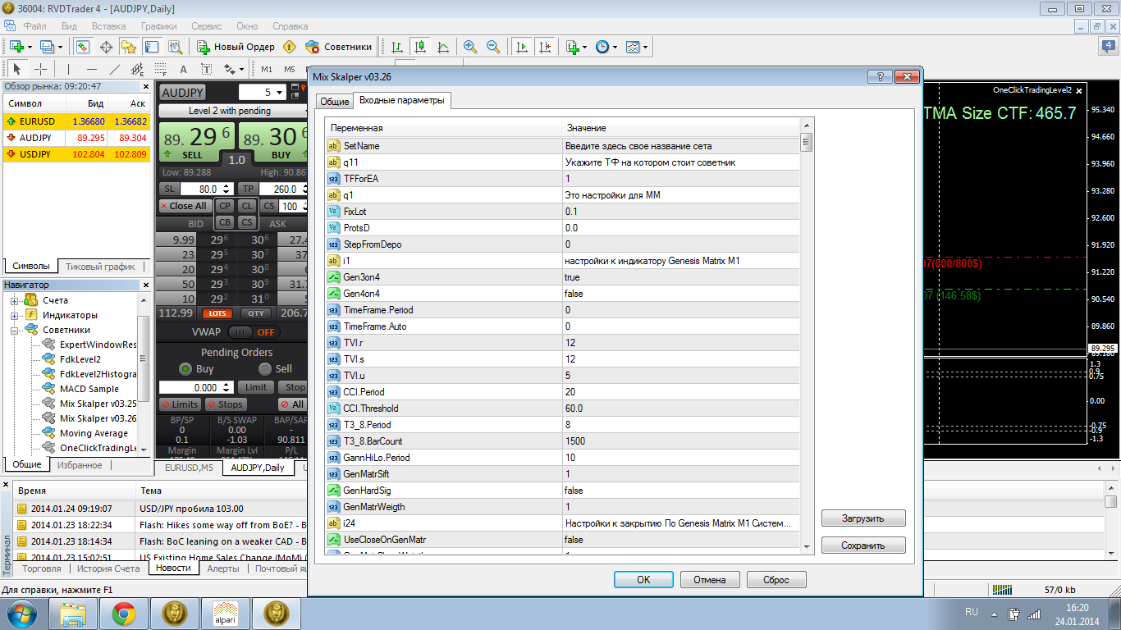The width and height of the screenshot is (1121, 630).
Task: Select the cursor arrow tool
Action: (x=17, y=69)
